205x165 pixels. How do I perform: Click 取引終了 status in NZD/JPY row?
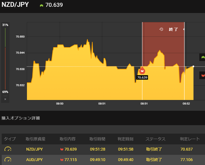click(154, 149)
